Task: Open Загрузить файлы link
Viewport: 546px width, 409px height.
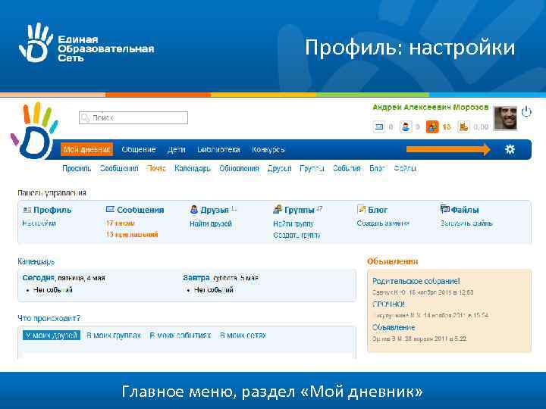Action: click(466, 223)
